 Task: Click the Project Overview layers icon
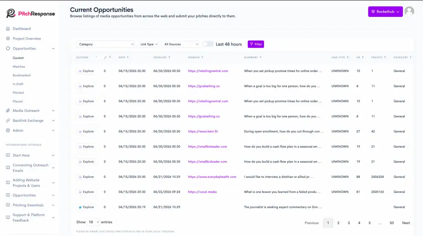[x=8, y=38]
